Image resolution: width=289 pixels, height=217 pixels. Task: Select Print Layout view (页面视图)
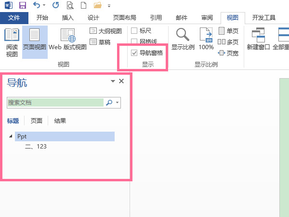35,42
